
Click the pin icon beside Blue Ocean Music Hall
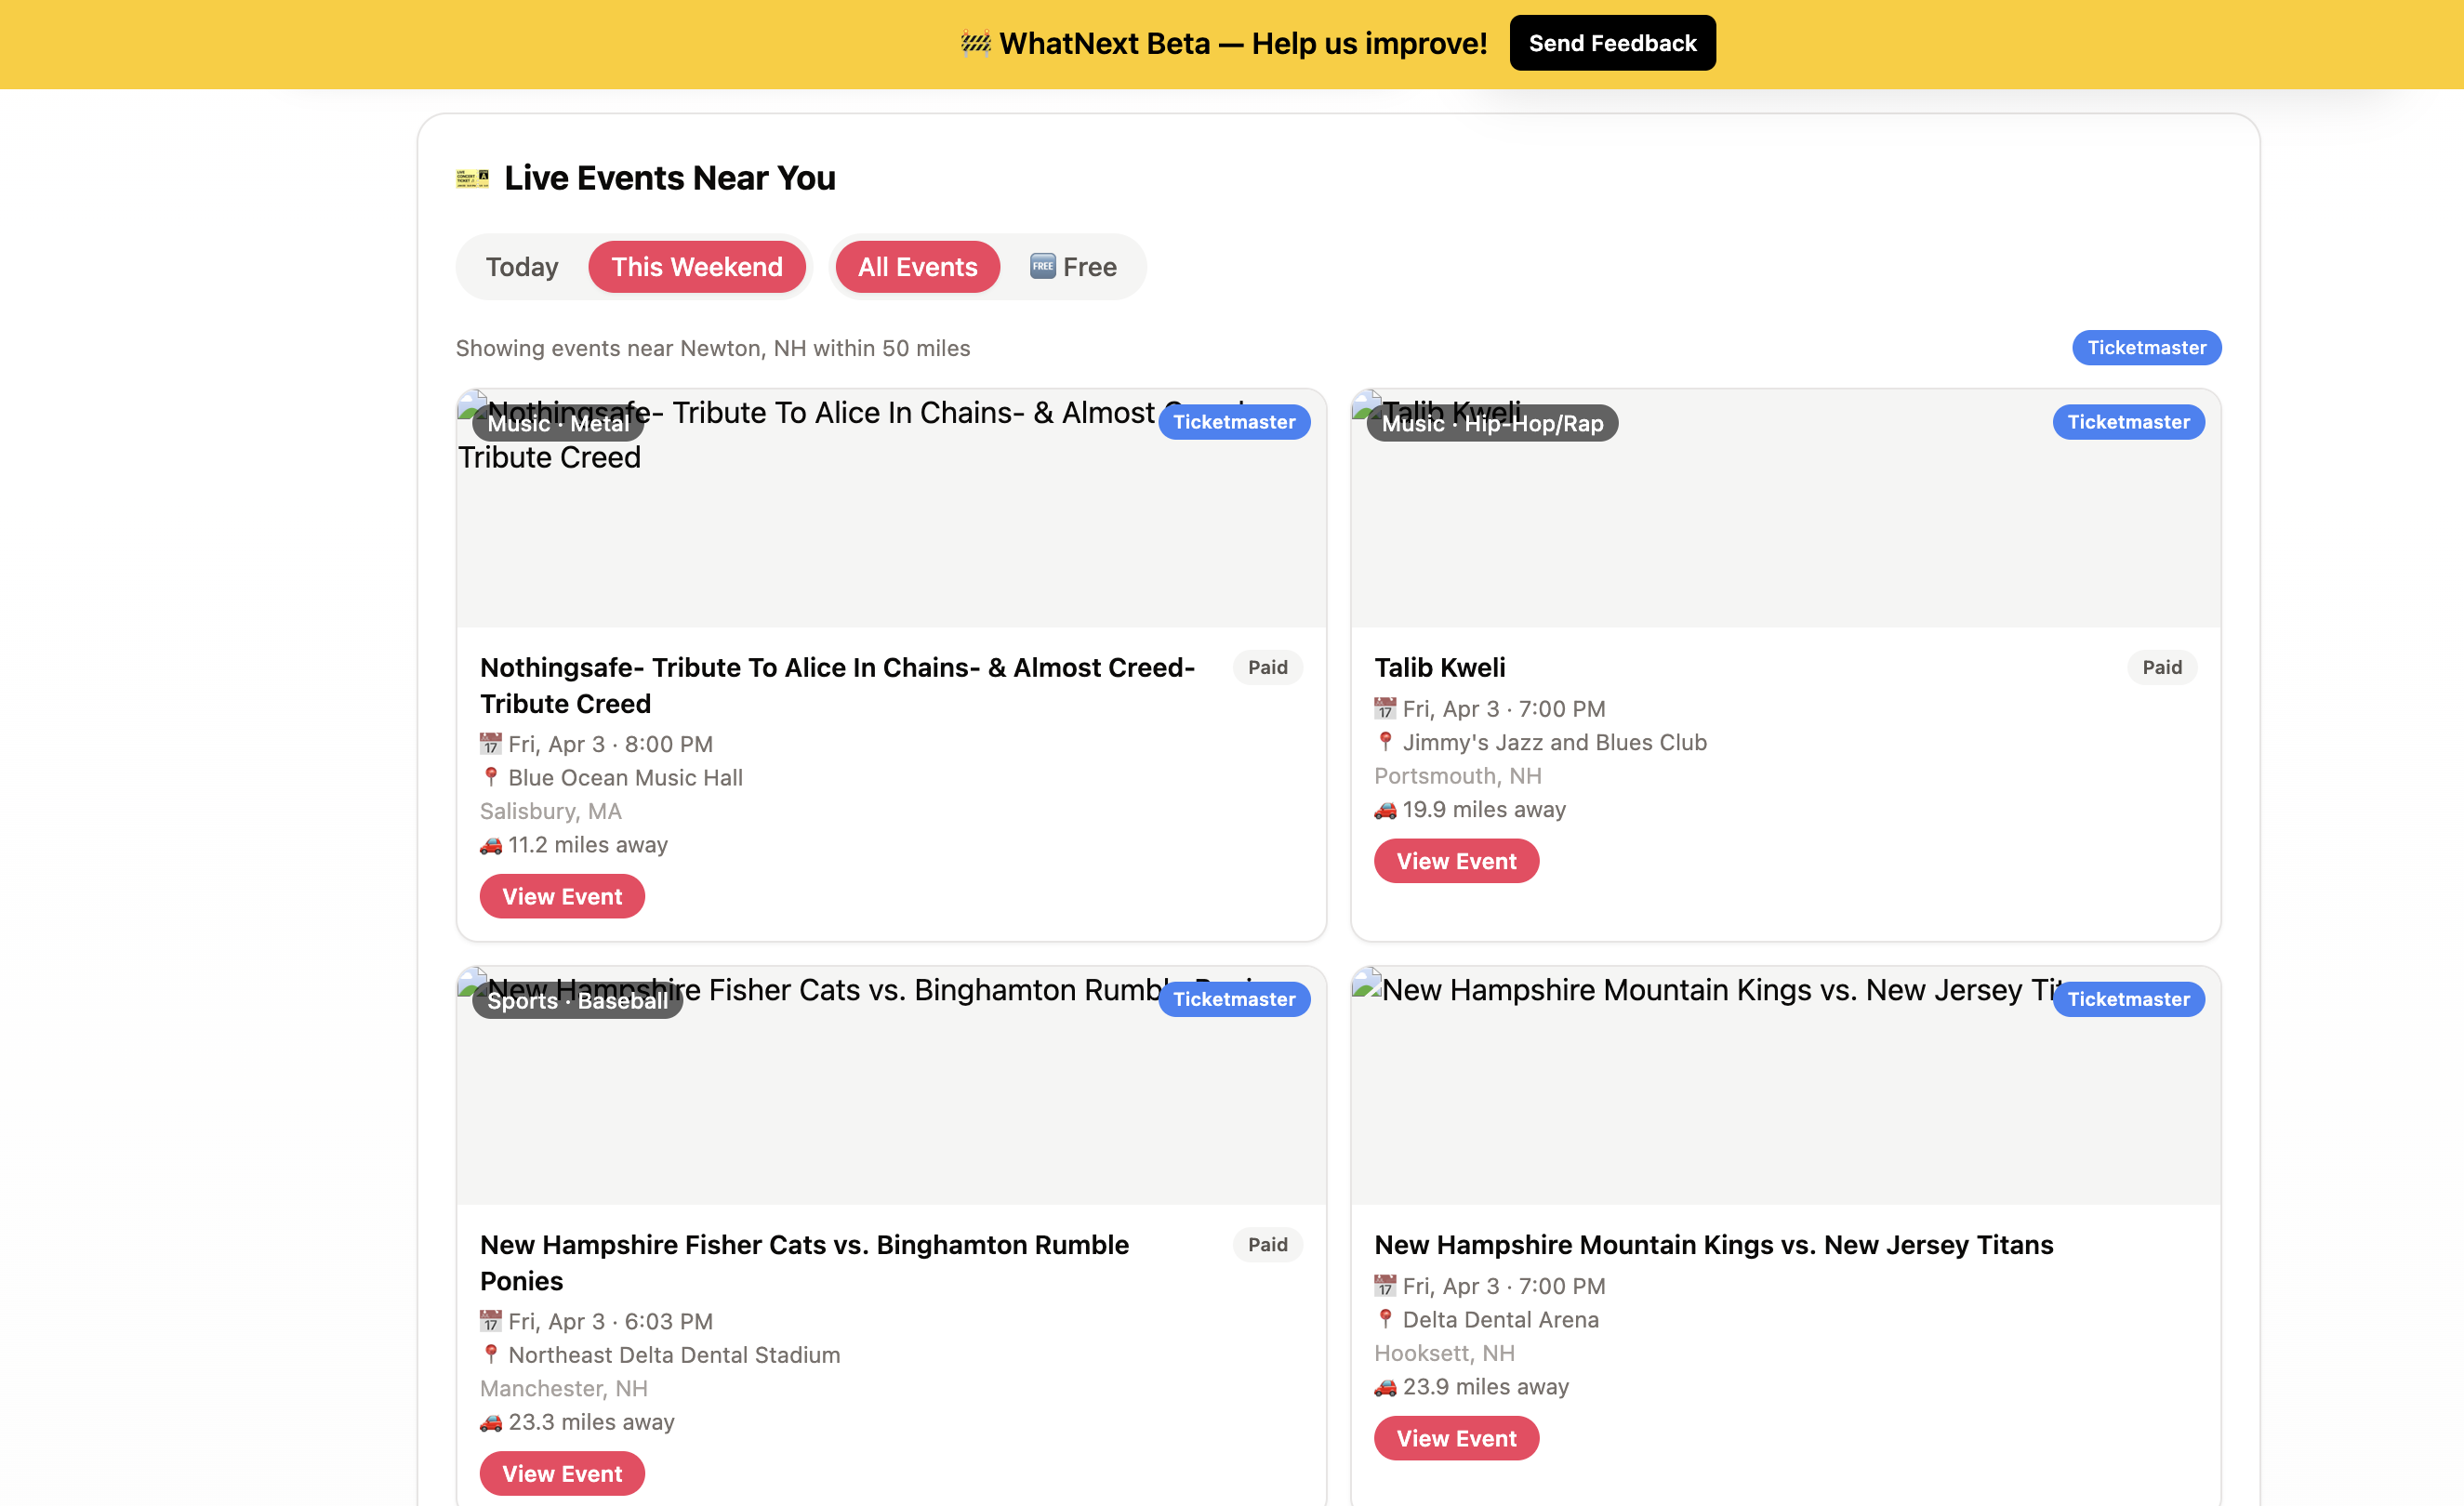[x=490, y=777]
